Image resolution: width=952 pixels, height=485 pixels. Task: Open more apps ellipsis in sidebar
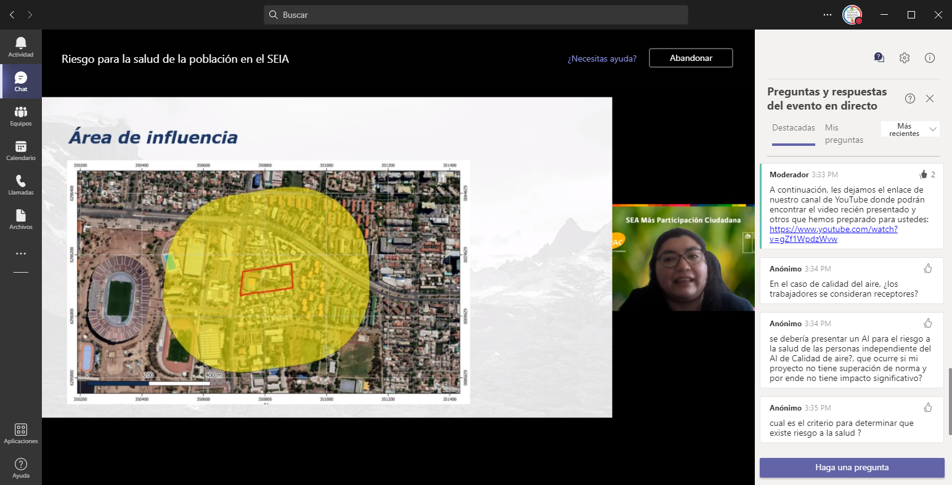(21, 254)
